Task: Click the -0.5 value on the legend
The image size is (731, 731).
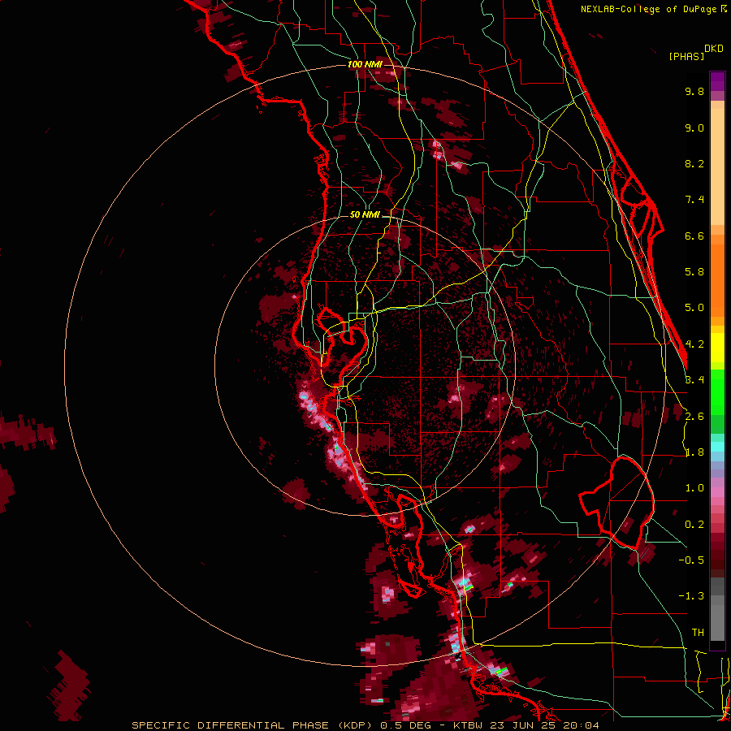Action: tap(691, 560)
